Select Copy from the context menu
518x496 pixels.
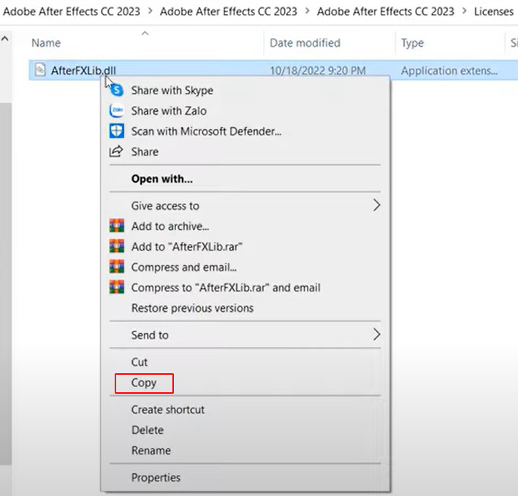[144, 383]
